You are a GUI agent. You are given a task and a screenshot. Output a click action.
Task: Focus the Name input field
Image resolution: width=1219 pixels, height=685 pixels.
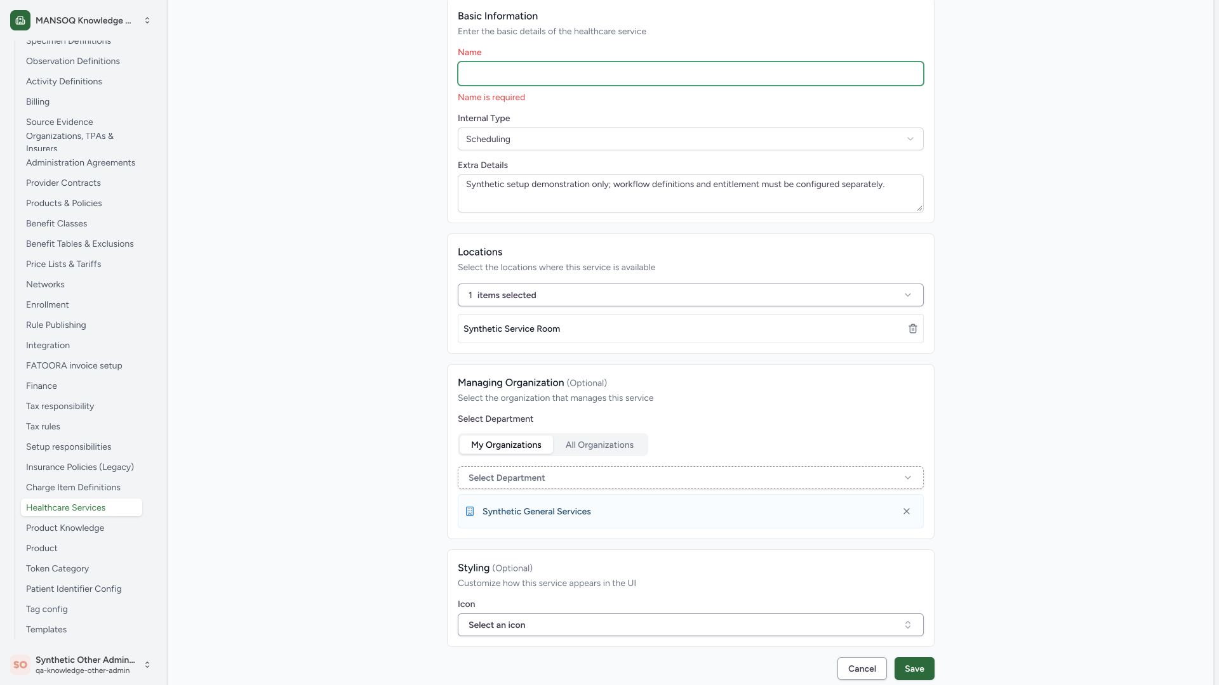(x=690, y=74)
